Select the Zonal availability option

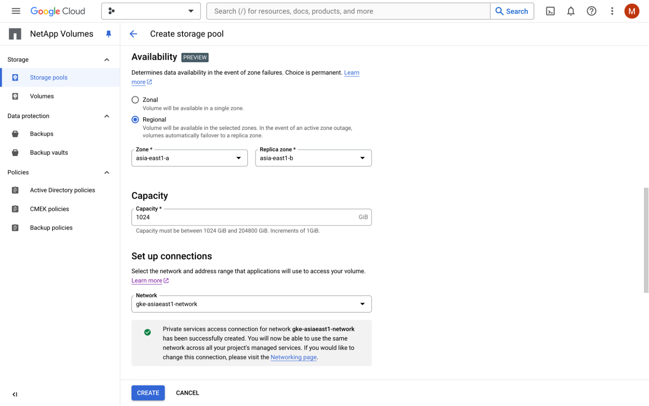(135, 100)
